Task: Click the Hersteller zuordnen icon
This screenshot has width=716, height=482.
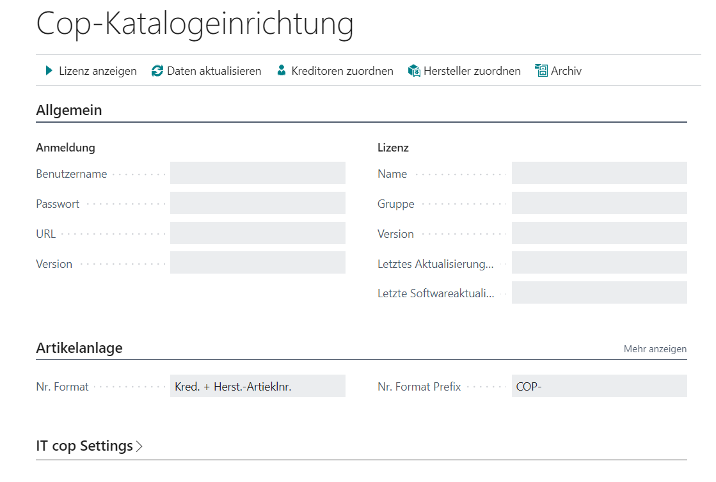Action: pyautogui.click(x=413, y=71)
